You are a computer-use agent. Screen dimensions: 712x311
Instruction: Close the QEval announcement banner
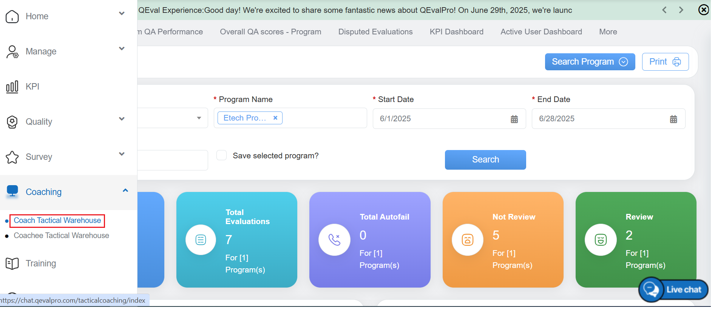tap(703, 10)
